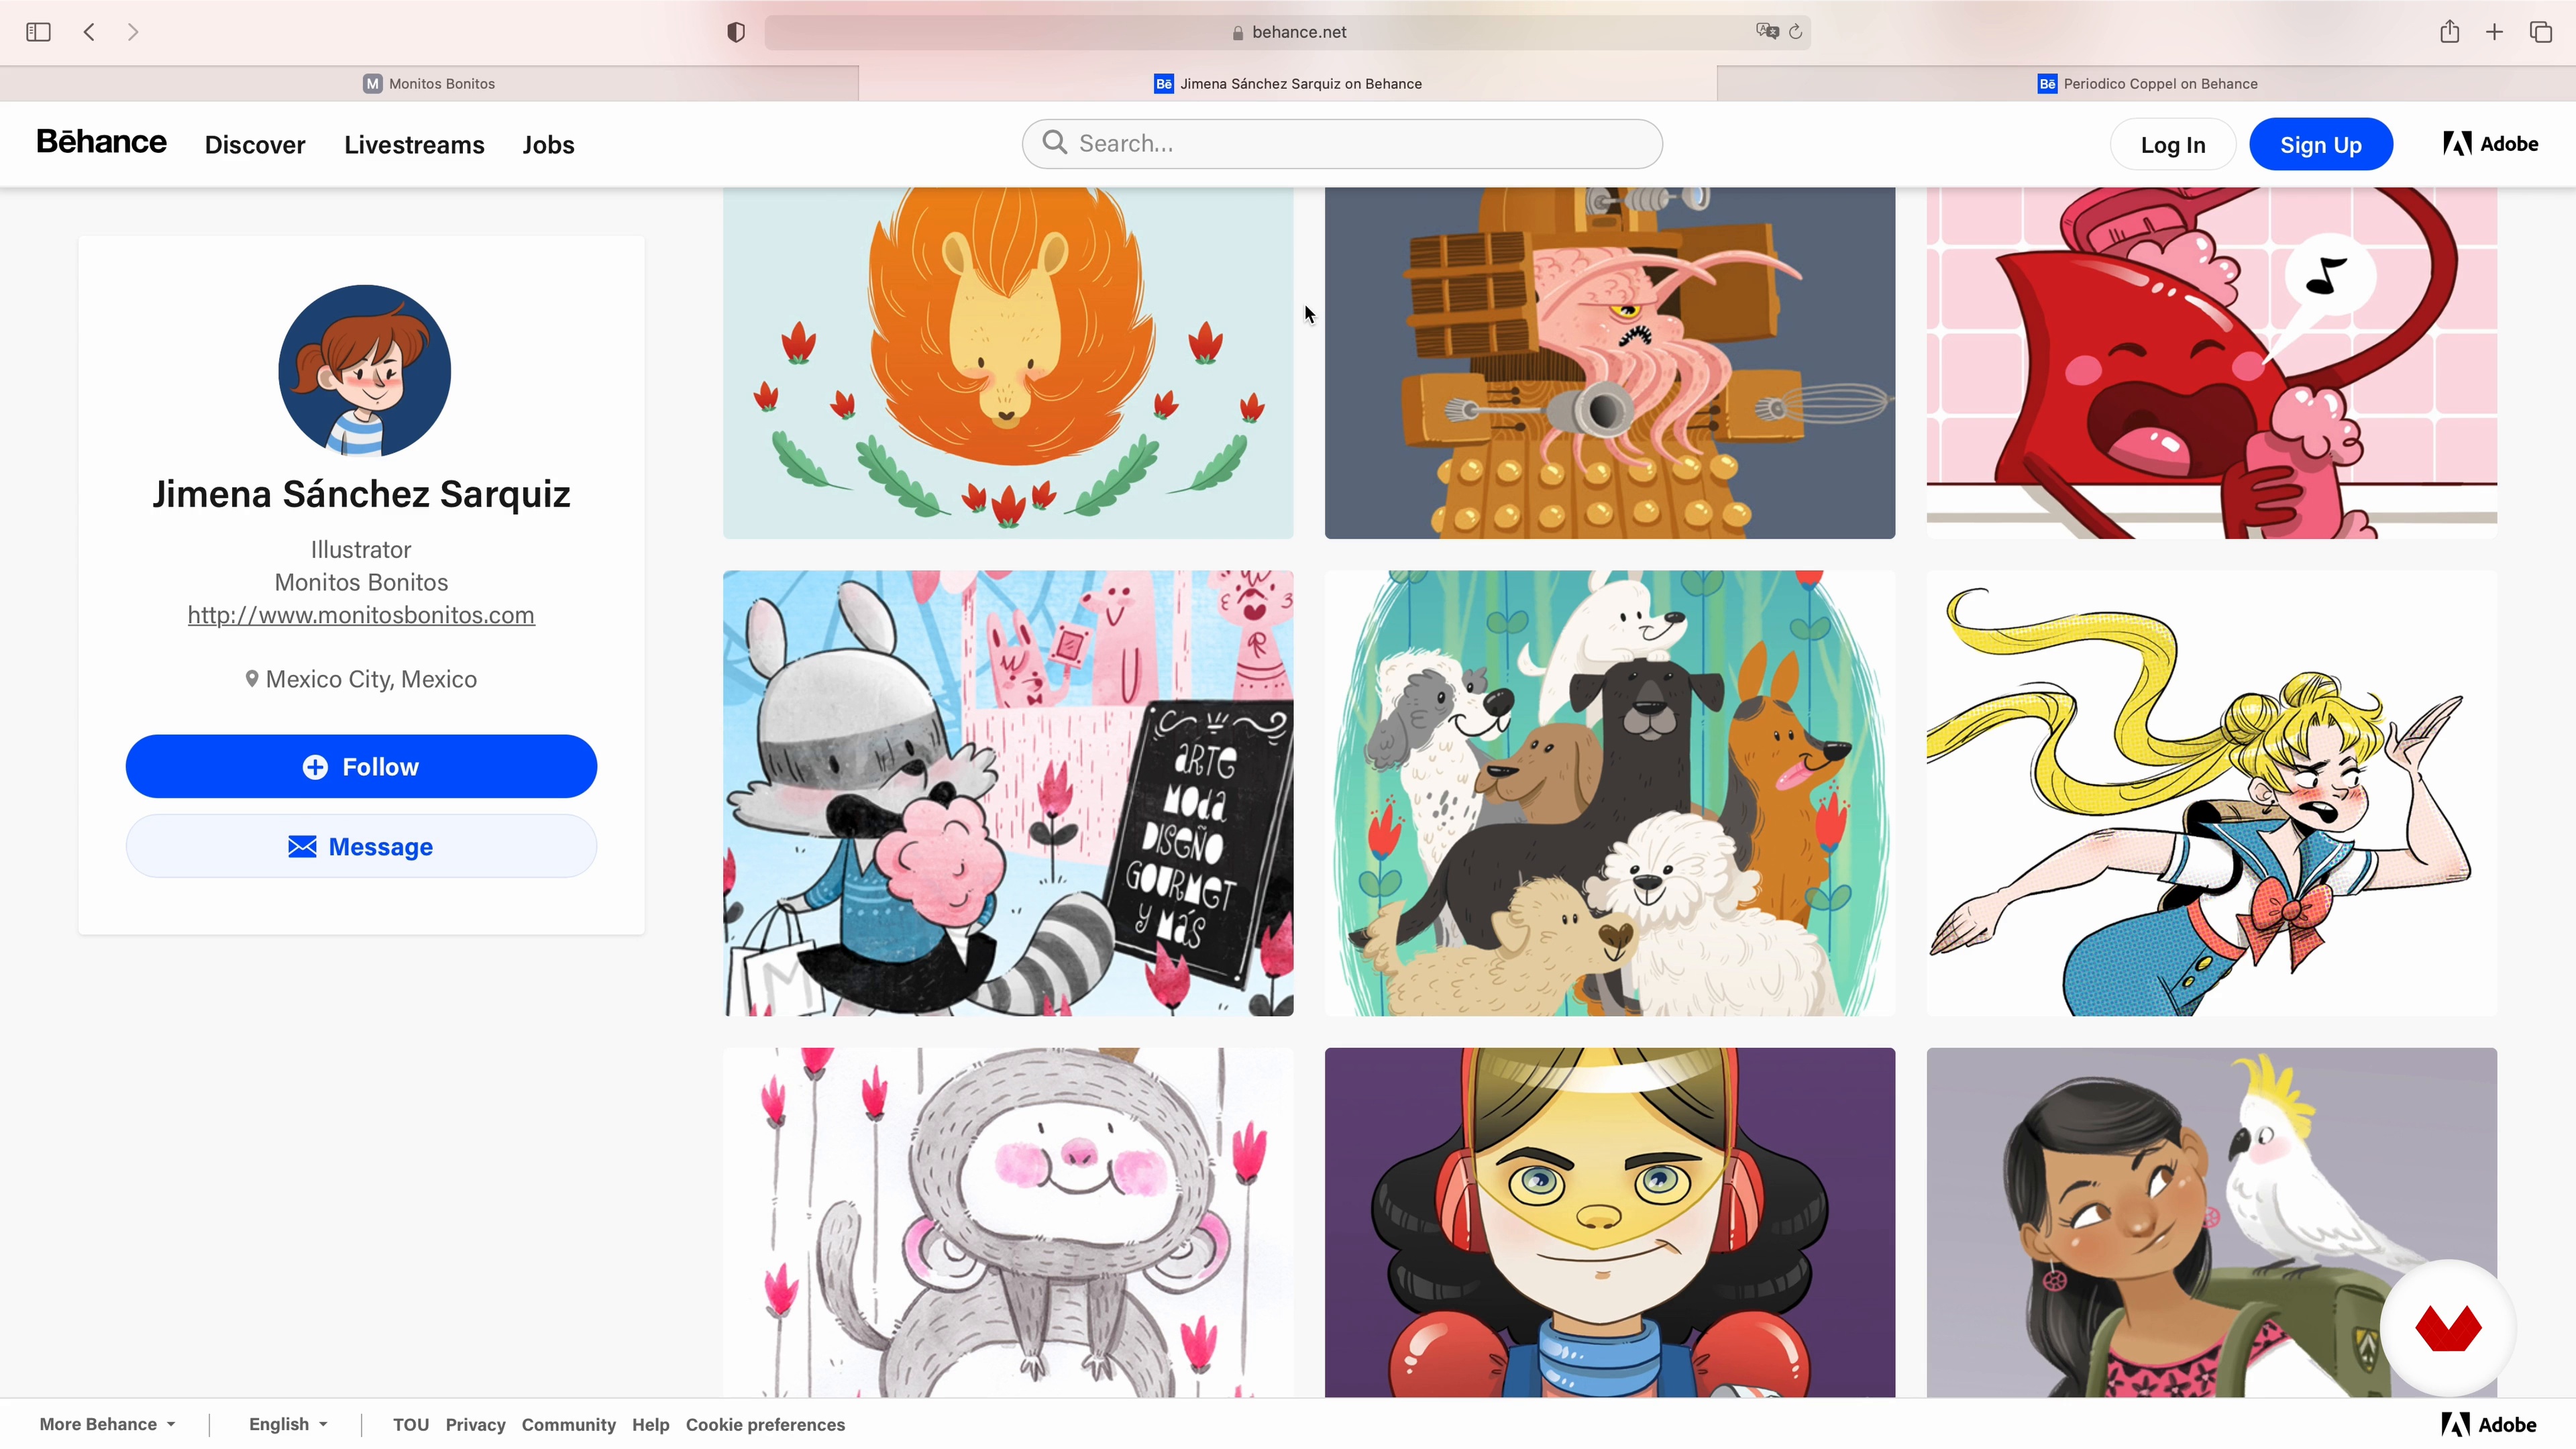Image resolution: width=2576 pixels, height=1449 pixels.
Task: Toggle the Safari sidebar icon
Action: tap(38, 32)
